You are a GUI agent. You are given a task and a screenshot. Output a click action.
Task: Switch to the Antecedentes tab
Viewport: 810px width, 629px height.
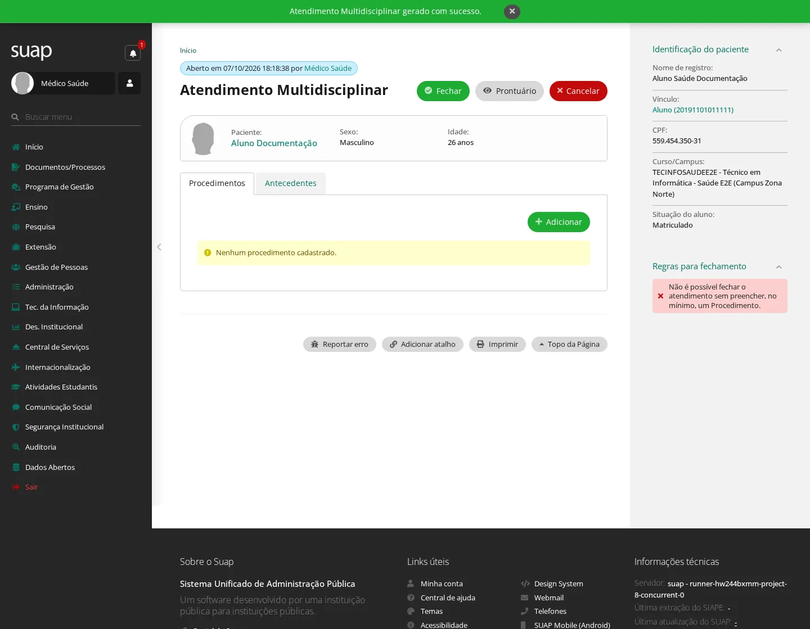291,183
